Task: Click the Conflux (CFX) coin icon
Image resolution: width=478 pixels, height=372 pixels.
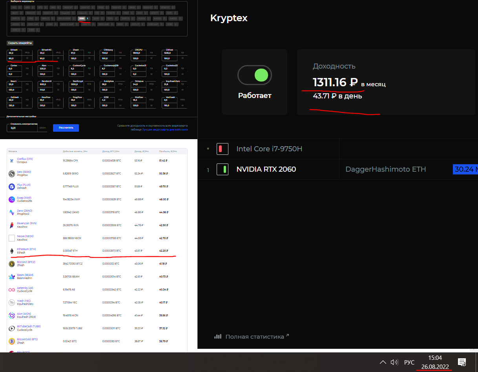Action: click(x=12, y=161)
